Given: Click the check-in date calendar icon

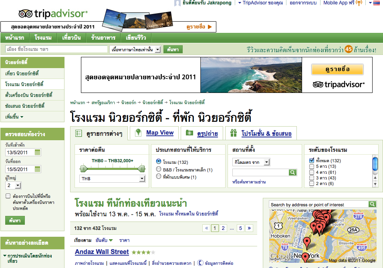Looking at the screenshot, I should coord(38,152).
